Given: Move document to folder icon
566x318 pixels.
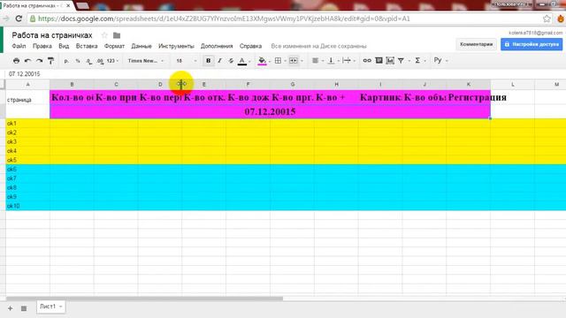Looking at the screenshot, I should [117, 35].
